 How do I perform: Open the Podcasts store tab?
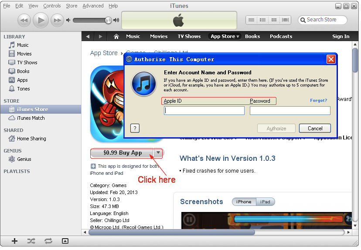281,36
